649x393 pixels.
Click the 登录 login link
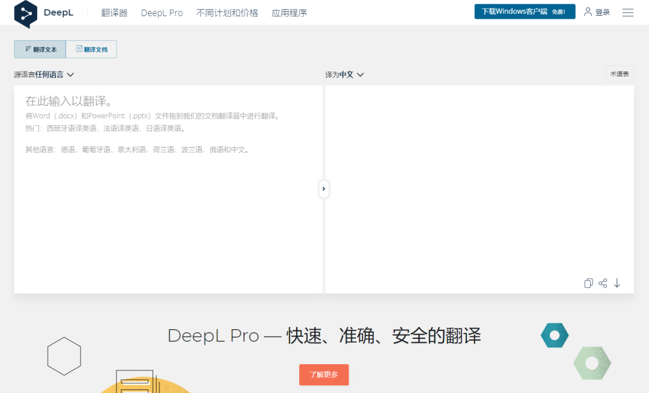coord(603,13)
